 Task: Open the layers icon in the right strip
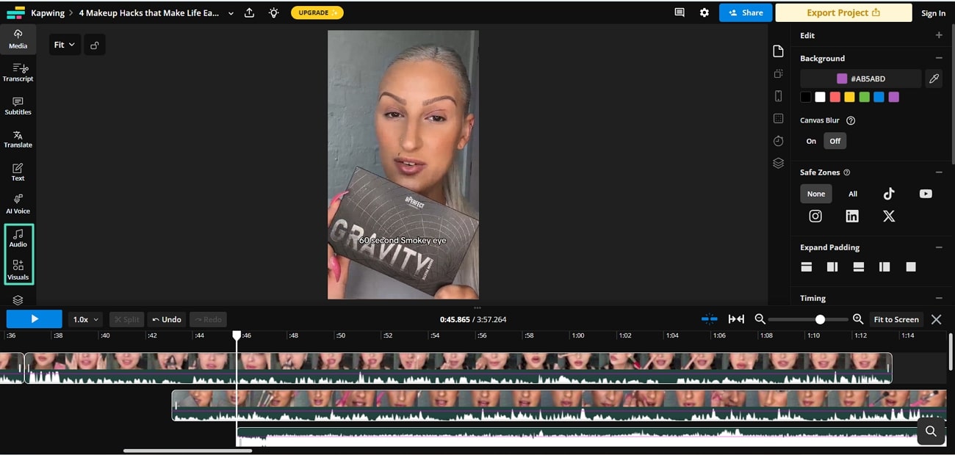coord(779,163)
